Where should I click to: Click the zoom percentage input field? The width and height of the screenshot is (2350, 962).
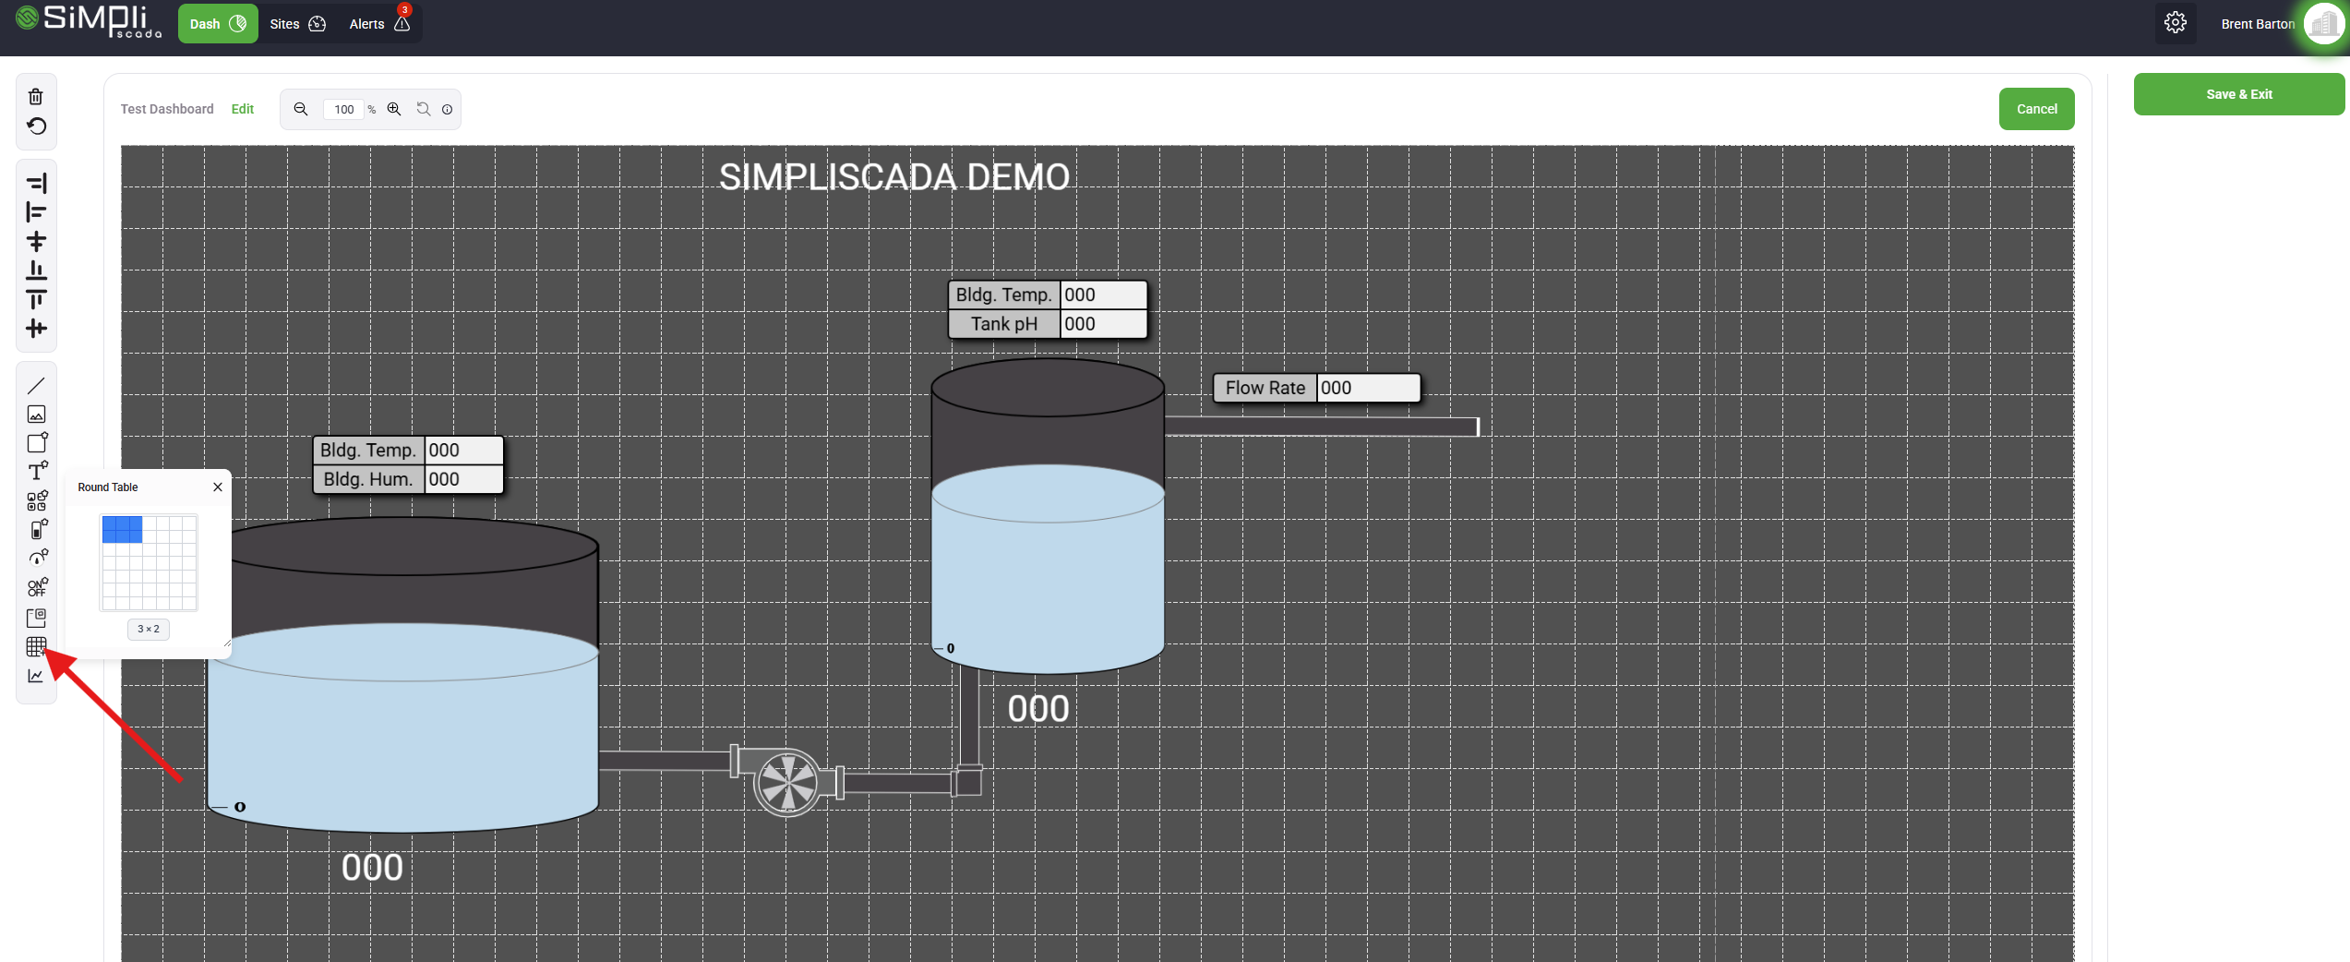pos(343,110)
